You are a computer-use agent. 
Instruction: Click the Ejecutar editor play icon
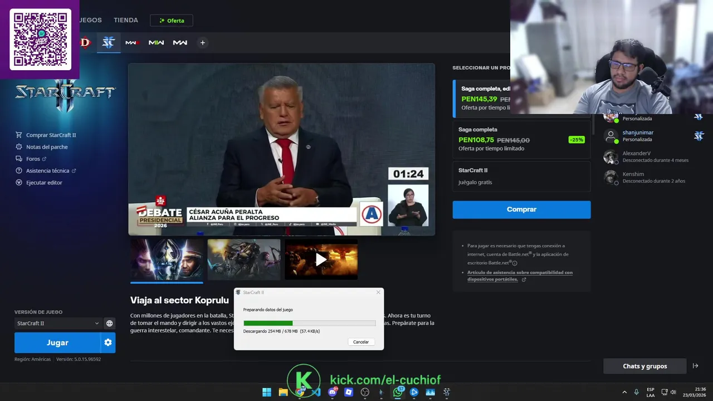pos(19,183)
